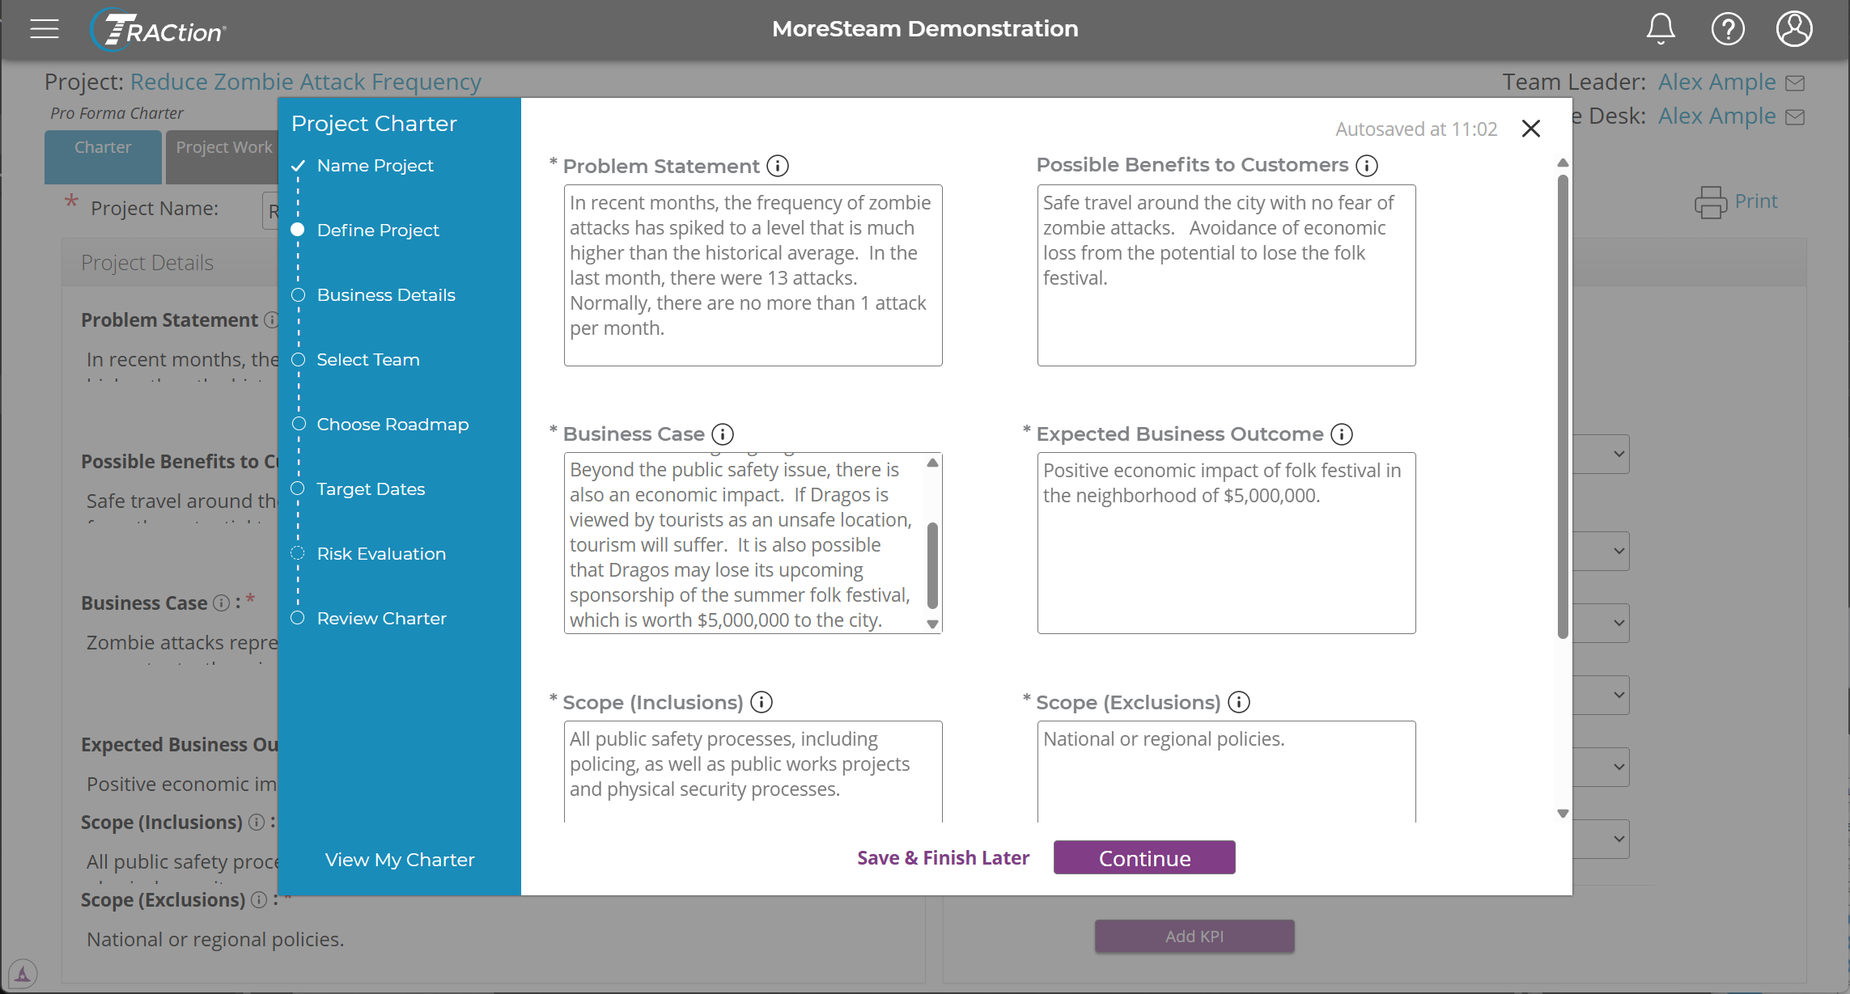The image size is (1850, 994).
Task: Click the Add KPI button
Action: pos(1194,937)
